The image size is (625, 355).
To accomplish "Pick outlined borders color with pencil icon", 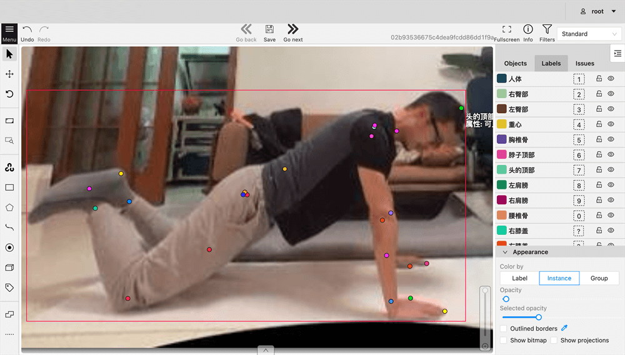I will pos(564,328).
